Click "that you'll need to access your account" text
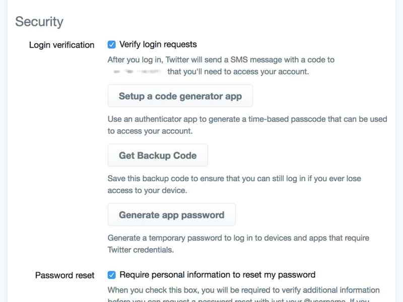This screenshot has width=403, height=302. tap(238, 72)
